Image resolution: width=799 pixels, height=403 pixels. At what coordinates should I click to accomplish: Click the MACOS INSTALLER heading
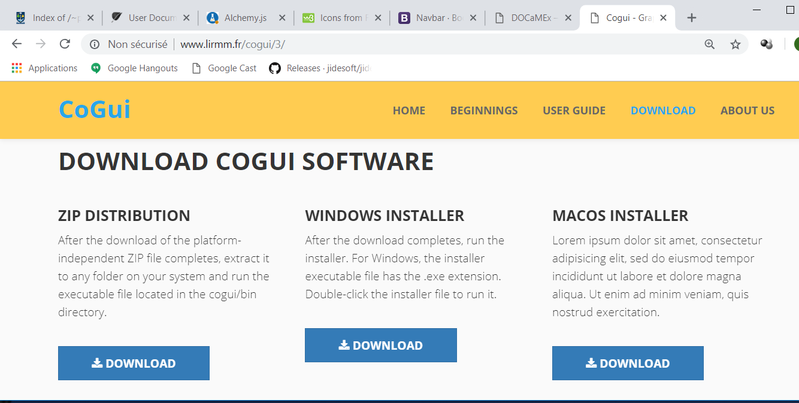621,216
